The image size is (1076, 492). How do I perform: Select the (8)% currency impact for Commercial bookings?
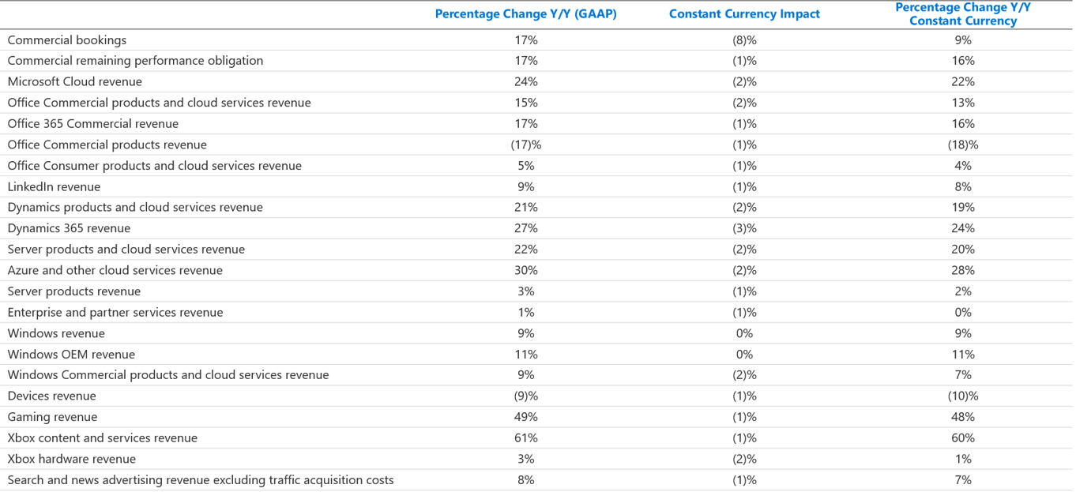point(744,39)
